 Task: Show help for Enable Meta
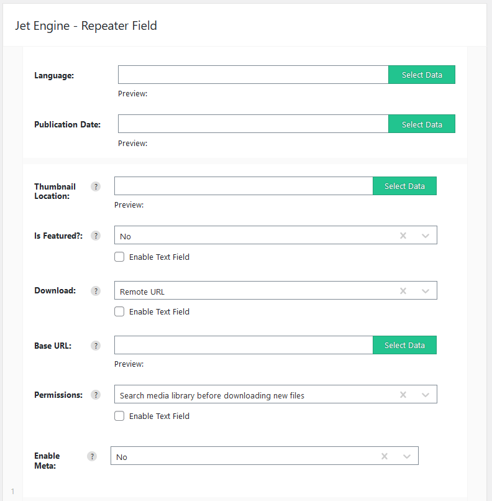tap(92, 457)
